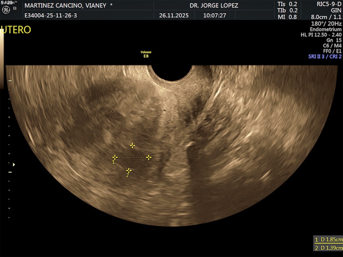Select the 1 D 1.85cm measurement result
Image resolution: width=343 pixels, height=257 pixels.
point(329,239)
